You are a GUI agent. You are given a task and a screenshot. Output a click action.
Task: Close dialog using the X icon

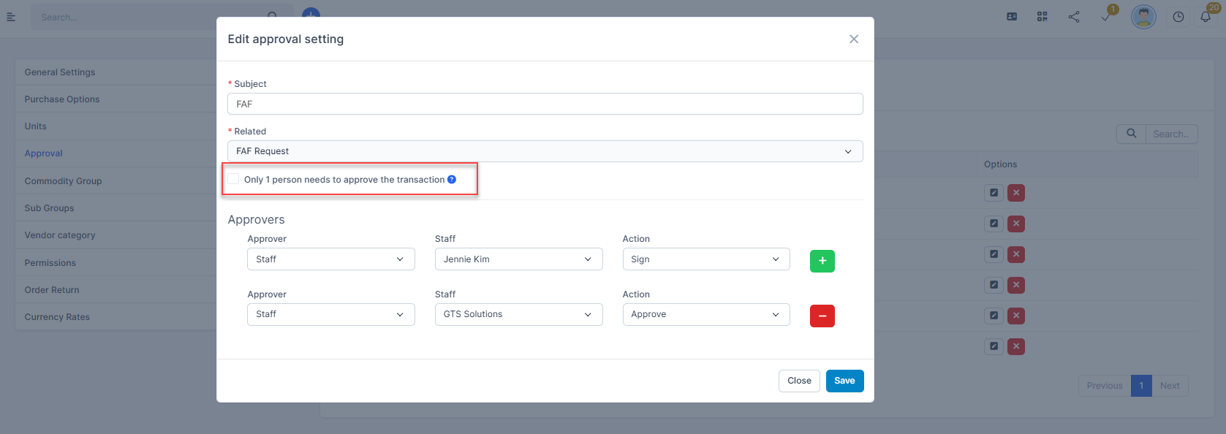pos(853,39)
